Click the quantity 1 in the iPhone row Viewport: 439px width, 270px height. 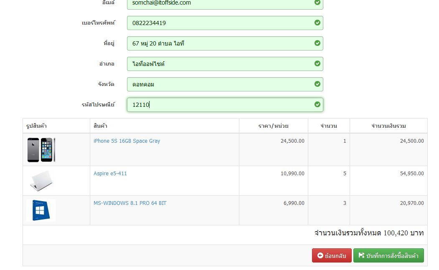click(345, 141)
